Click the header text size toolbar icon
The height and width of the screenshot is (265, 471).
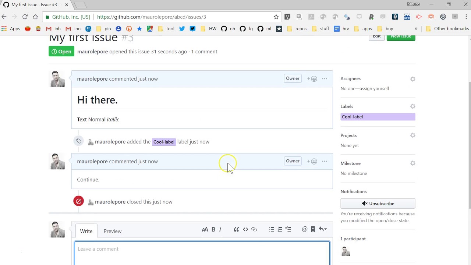click(x=205, y=229)
